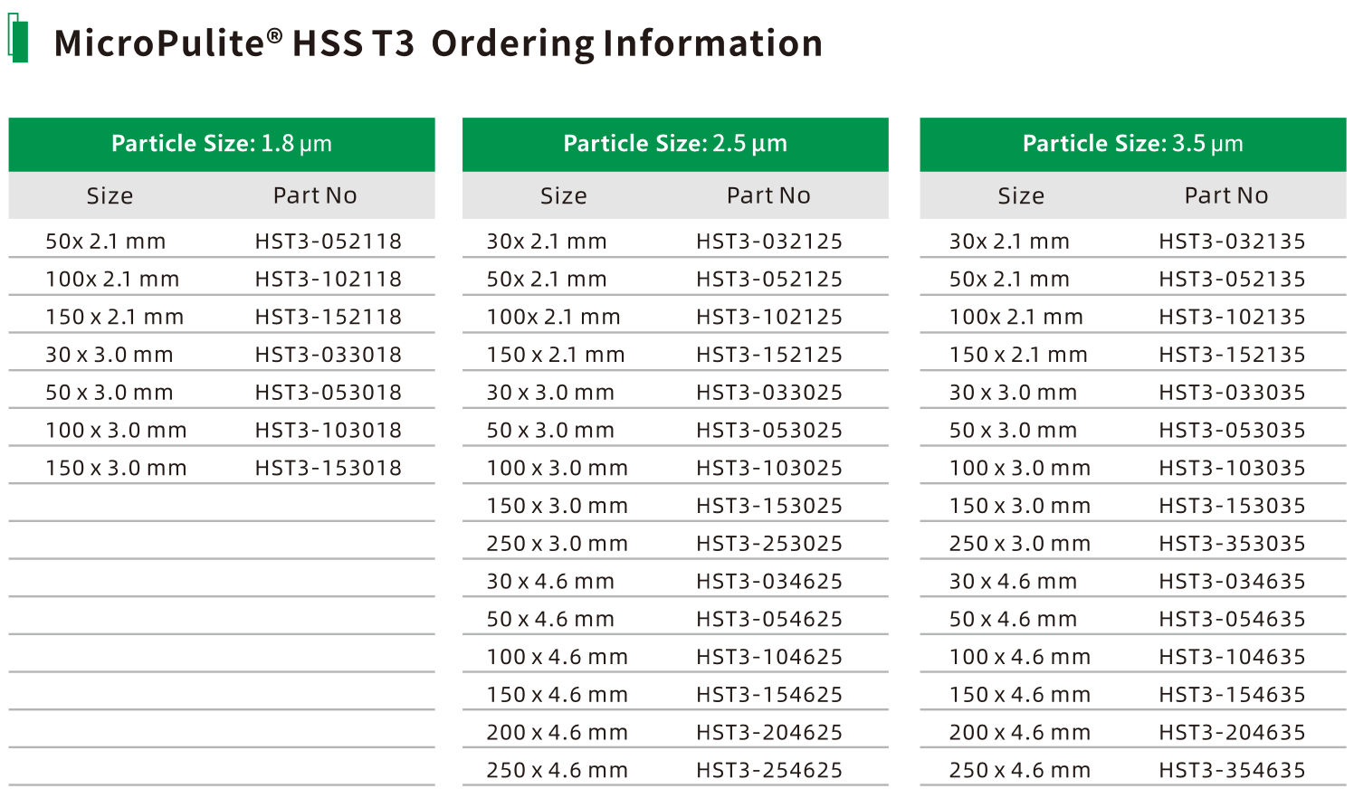Click size 50x 2.1 mm beside HST3-052118
The width and height of the screenshot is (1354, 798).
(x=106, y=242)
